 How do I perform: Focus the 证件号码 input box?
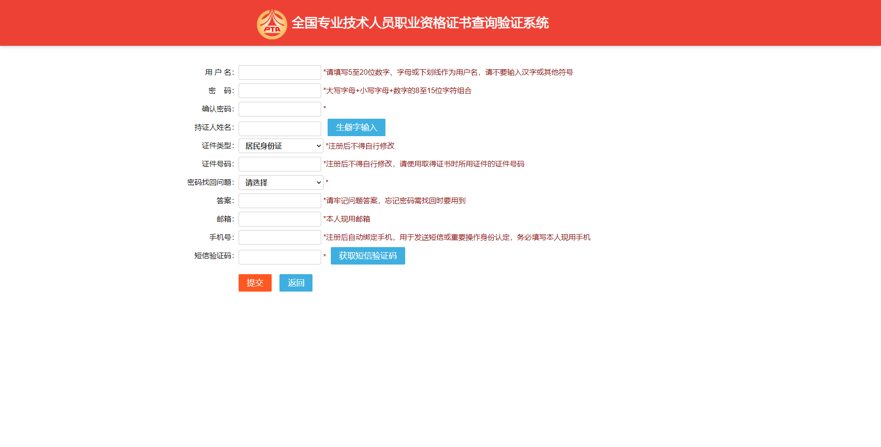click(x=279, y=164)
